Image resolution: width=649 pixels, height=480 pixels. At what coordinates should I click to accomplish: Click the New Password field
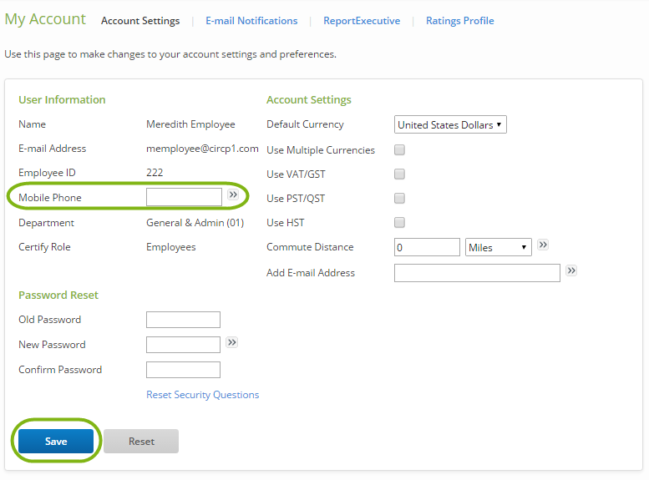pos(183,345)
